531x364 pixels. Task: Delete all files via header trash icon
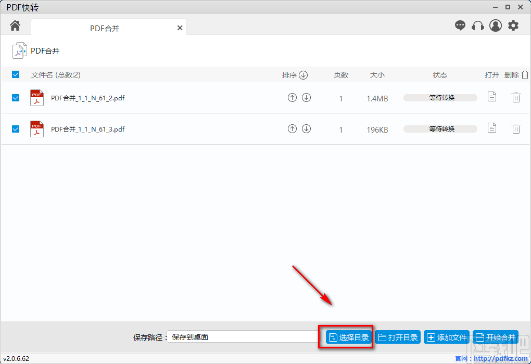pos(525,75)
